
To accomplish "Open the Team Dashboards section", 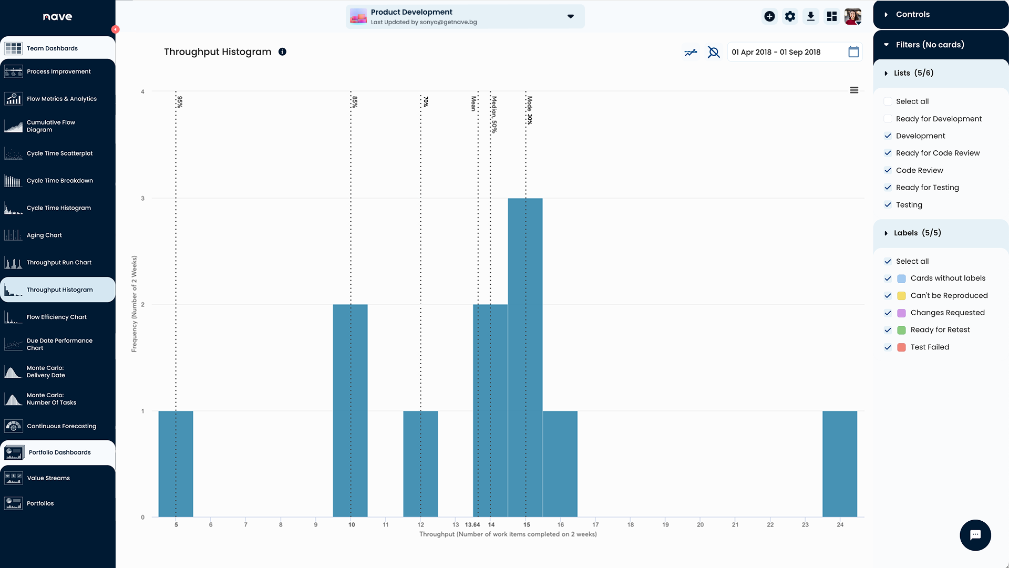I will pyautogui.click(x=52, y=48).
